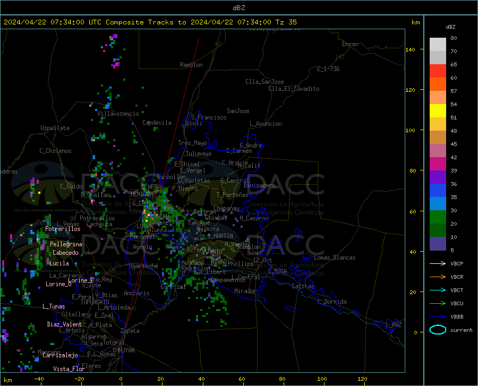Click the L_PAZ map label

394,325
